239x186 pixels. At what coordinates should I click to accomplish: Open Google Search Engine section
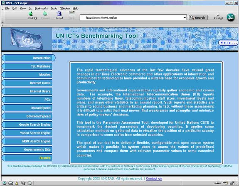27,125
